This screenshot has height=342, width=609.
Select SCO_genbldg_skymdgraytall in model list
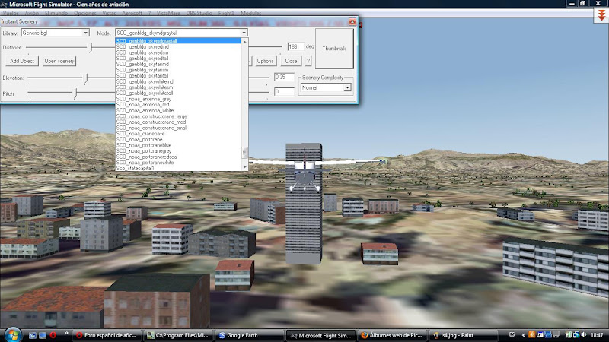(x=178, y=41)
